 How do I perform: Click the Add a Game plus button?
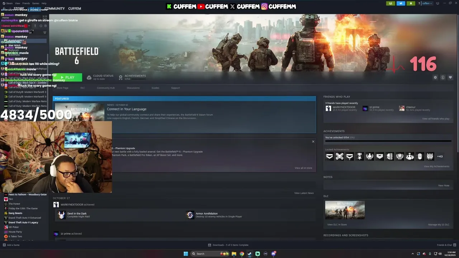pos(4,245)
